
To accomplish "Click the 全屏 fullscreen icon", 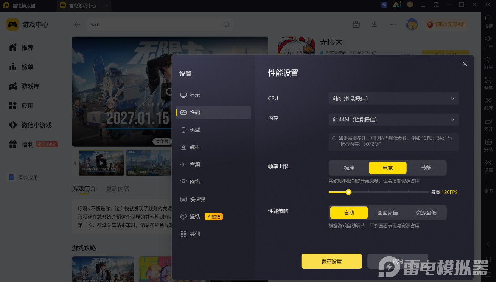I will pyautogui.click(x=488, y=80).
